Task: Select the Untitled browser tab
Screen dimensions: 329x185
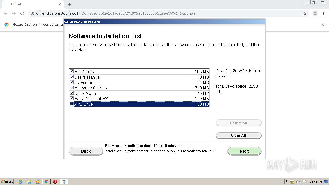Action: pos(33,4)
